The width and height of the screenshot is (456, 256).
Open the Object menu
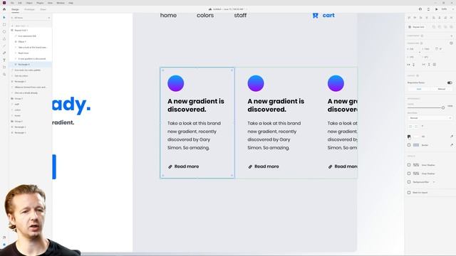click(x=29, y=3)
